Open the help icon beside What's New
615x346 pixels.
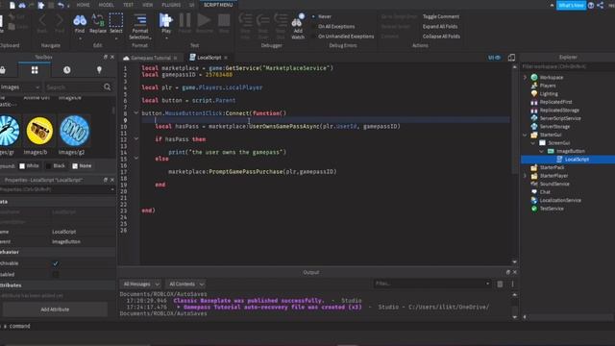pyautogui.click(x=591, y=5)
